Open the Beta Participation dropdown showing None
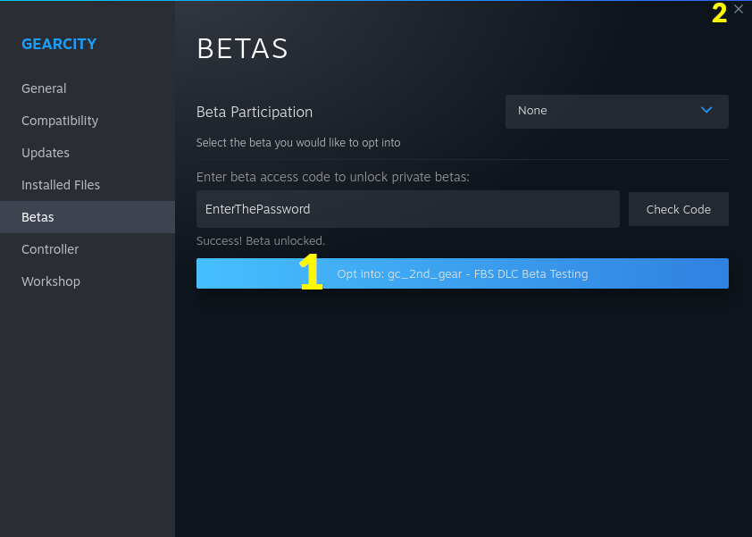The width and height of the screenshot is (752, 537). coord(607,111)
